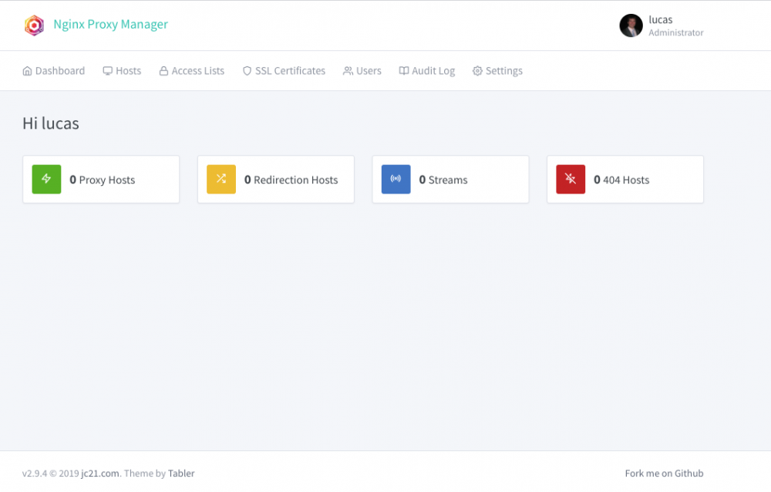This screenshot has height=492, width=771.
Task: Open the 0 Proxy Hosts card
Action: [101, 180]
